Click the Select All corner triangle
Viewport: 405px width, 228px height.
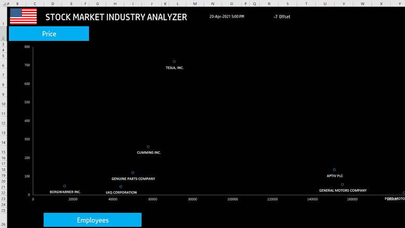pyautogui.click(x=4, y=4)
